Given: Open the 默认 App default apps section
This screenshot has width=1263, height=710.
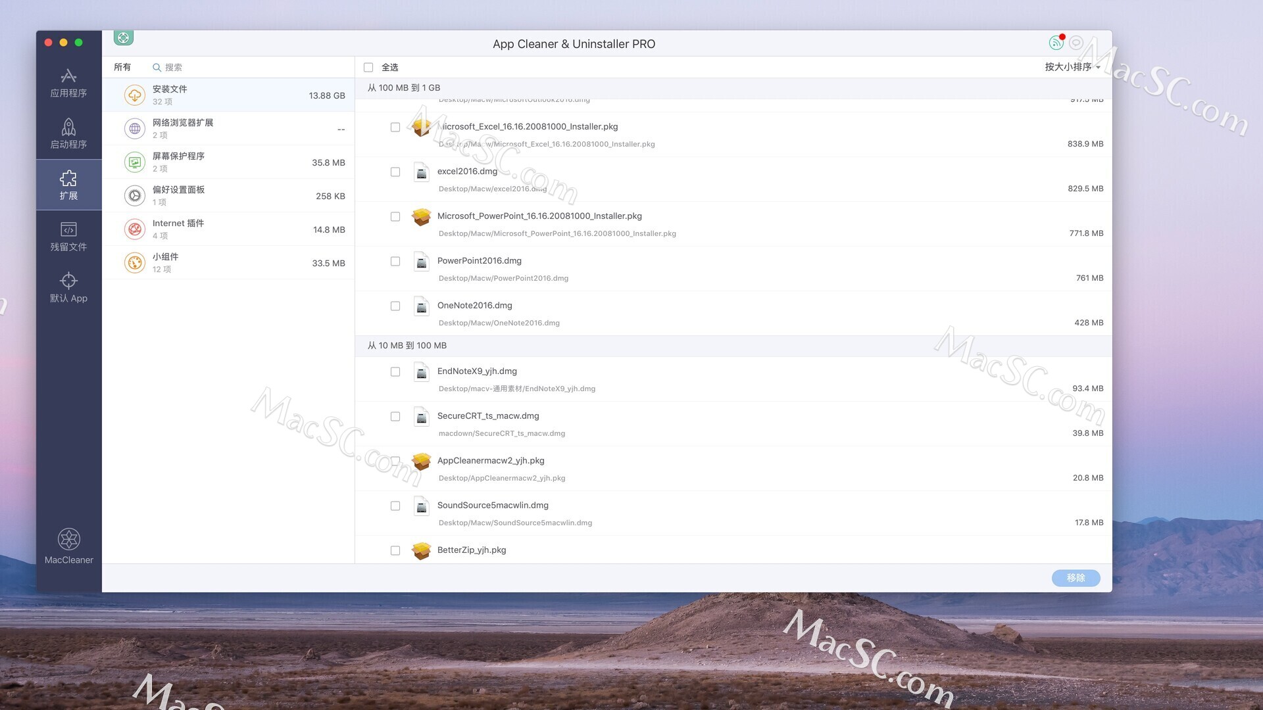Looking at the screenshot, I should (x=68, y=288).
